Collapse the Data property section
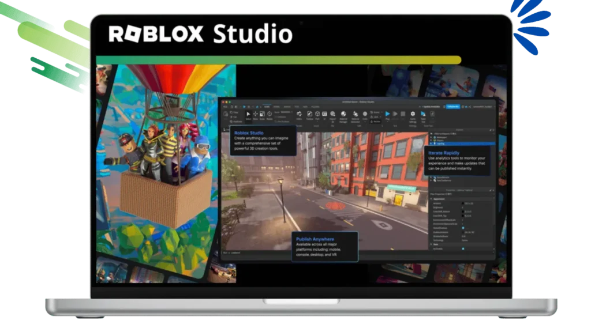 click(432, 244)
